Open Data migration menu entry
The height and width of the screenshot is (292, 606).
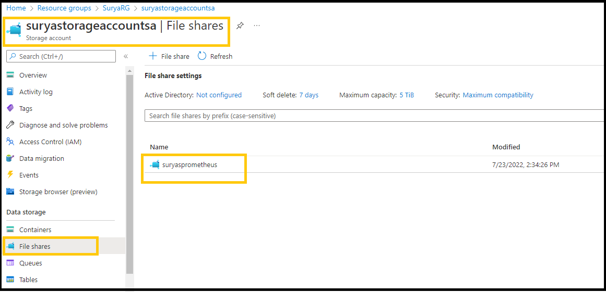42,158
